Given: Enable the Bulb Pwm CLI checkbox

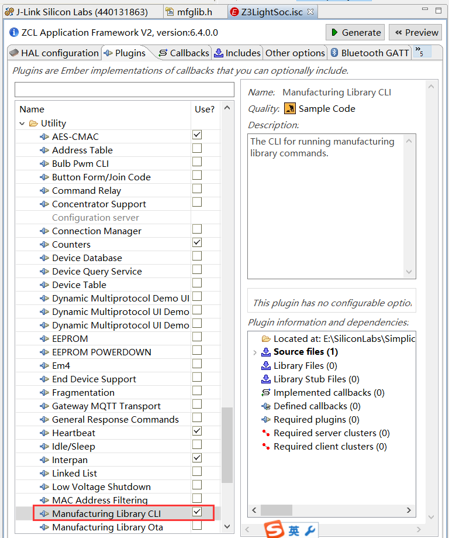Looking at the screenshot, I should pyautogui.click(x=197, y=162).
